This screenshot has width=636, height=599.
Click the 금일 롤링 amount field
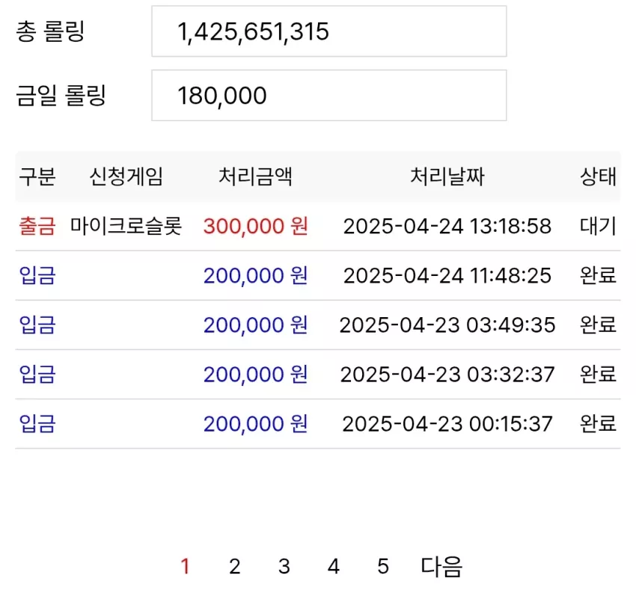click(x=329, y=95)
